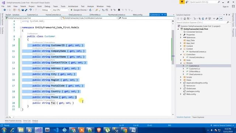Image resolution: width=236 pixels, height=133 pixels.
Task: Open Visual Studio from the taskbar
Action: pyautogui.click(x=39, y=130)
